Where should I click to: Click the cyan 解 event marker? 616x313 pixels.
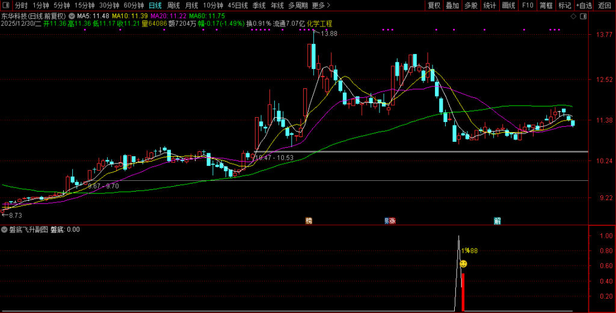497,220
